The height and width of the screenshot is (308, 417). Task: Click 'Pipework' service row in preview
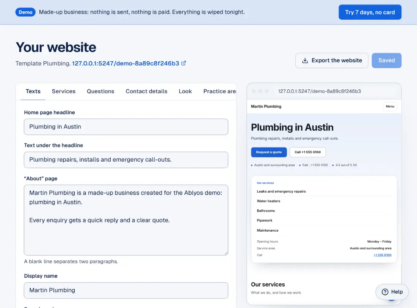(x=324, y=220)
